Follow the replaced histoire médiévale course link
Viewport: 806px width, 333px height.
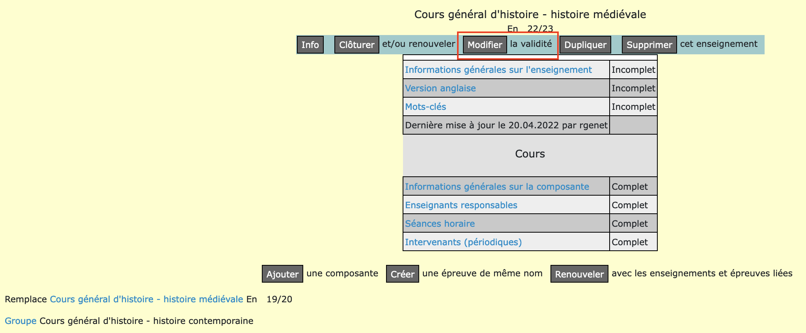pyautogui.click(x=146, y=299)
